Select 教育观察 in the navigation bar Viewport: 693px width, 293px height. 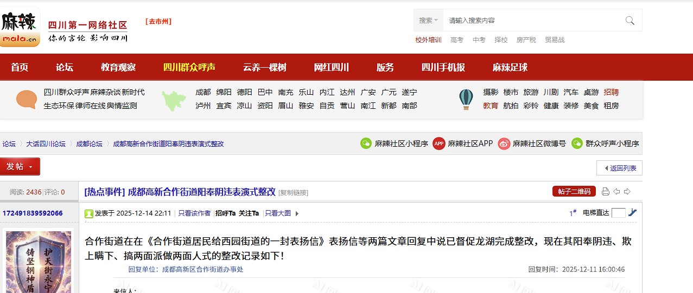tap(118, 67)
